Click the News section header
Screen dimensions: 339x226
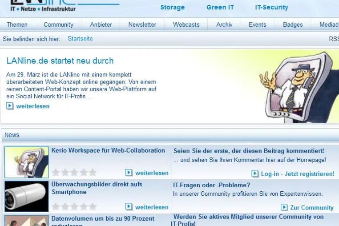click(170, 135)
